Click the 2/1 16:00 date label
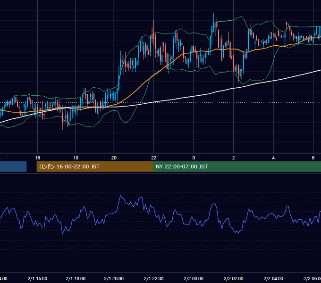This screenshot has width=321, height=283. 37,278
